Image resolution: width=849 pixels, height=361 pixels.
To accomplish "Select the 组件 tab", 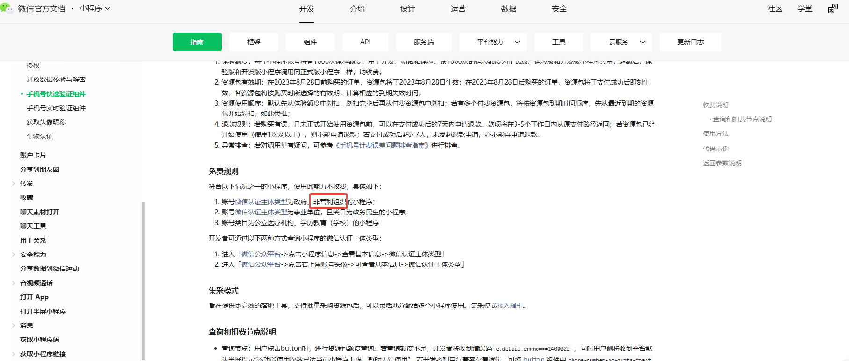I will 310,42.
